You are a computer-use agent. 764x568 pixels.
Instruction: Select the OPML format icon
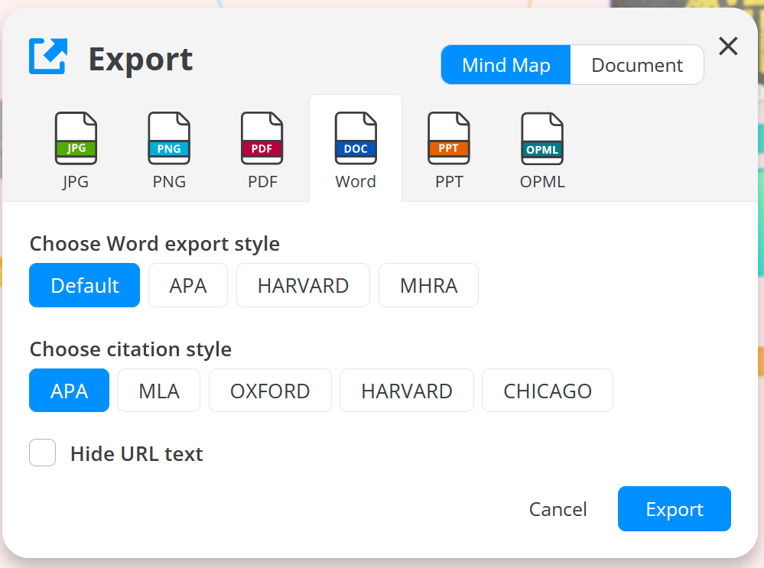click(541, 138)
